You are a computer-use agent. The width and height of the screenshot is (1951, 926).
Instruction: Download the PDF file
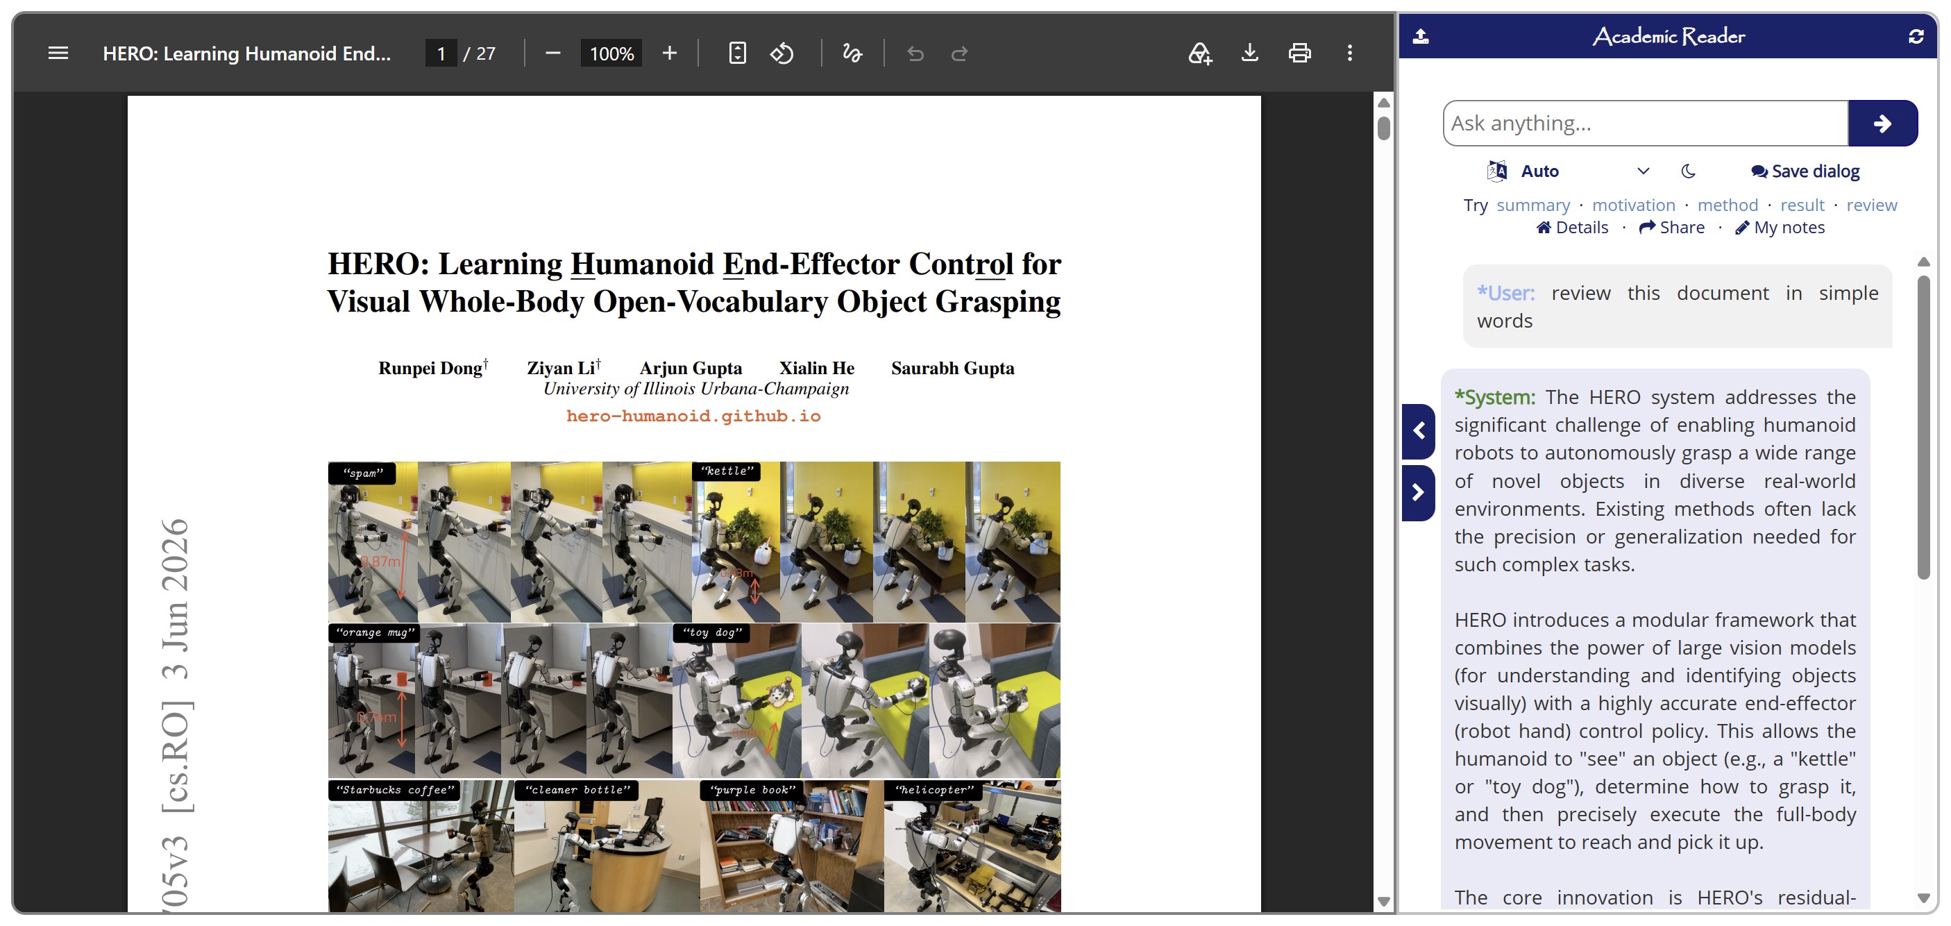(1250, 53)
